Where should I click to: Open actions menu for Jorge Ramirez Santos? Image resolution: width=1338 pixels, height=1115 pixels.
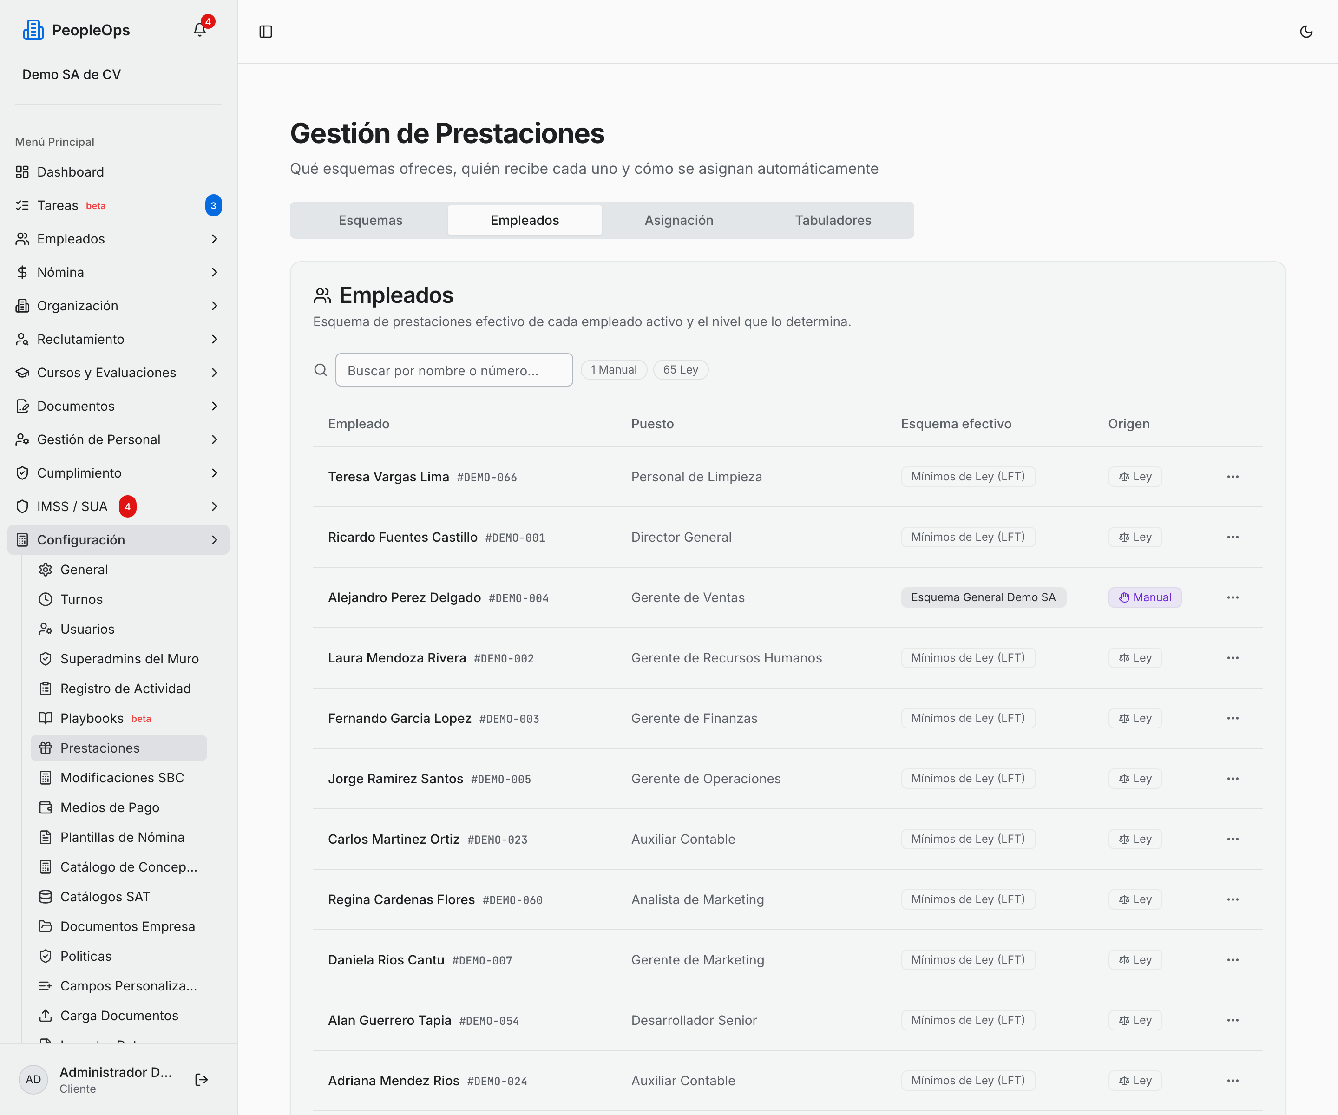1232,779
